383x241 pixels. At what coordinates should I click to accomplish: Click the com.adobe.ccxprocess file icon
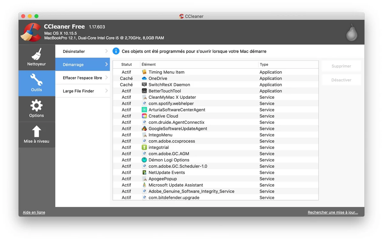click(144, 141)
